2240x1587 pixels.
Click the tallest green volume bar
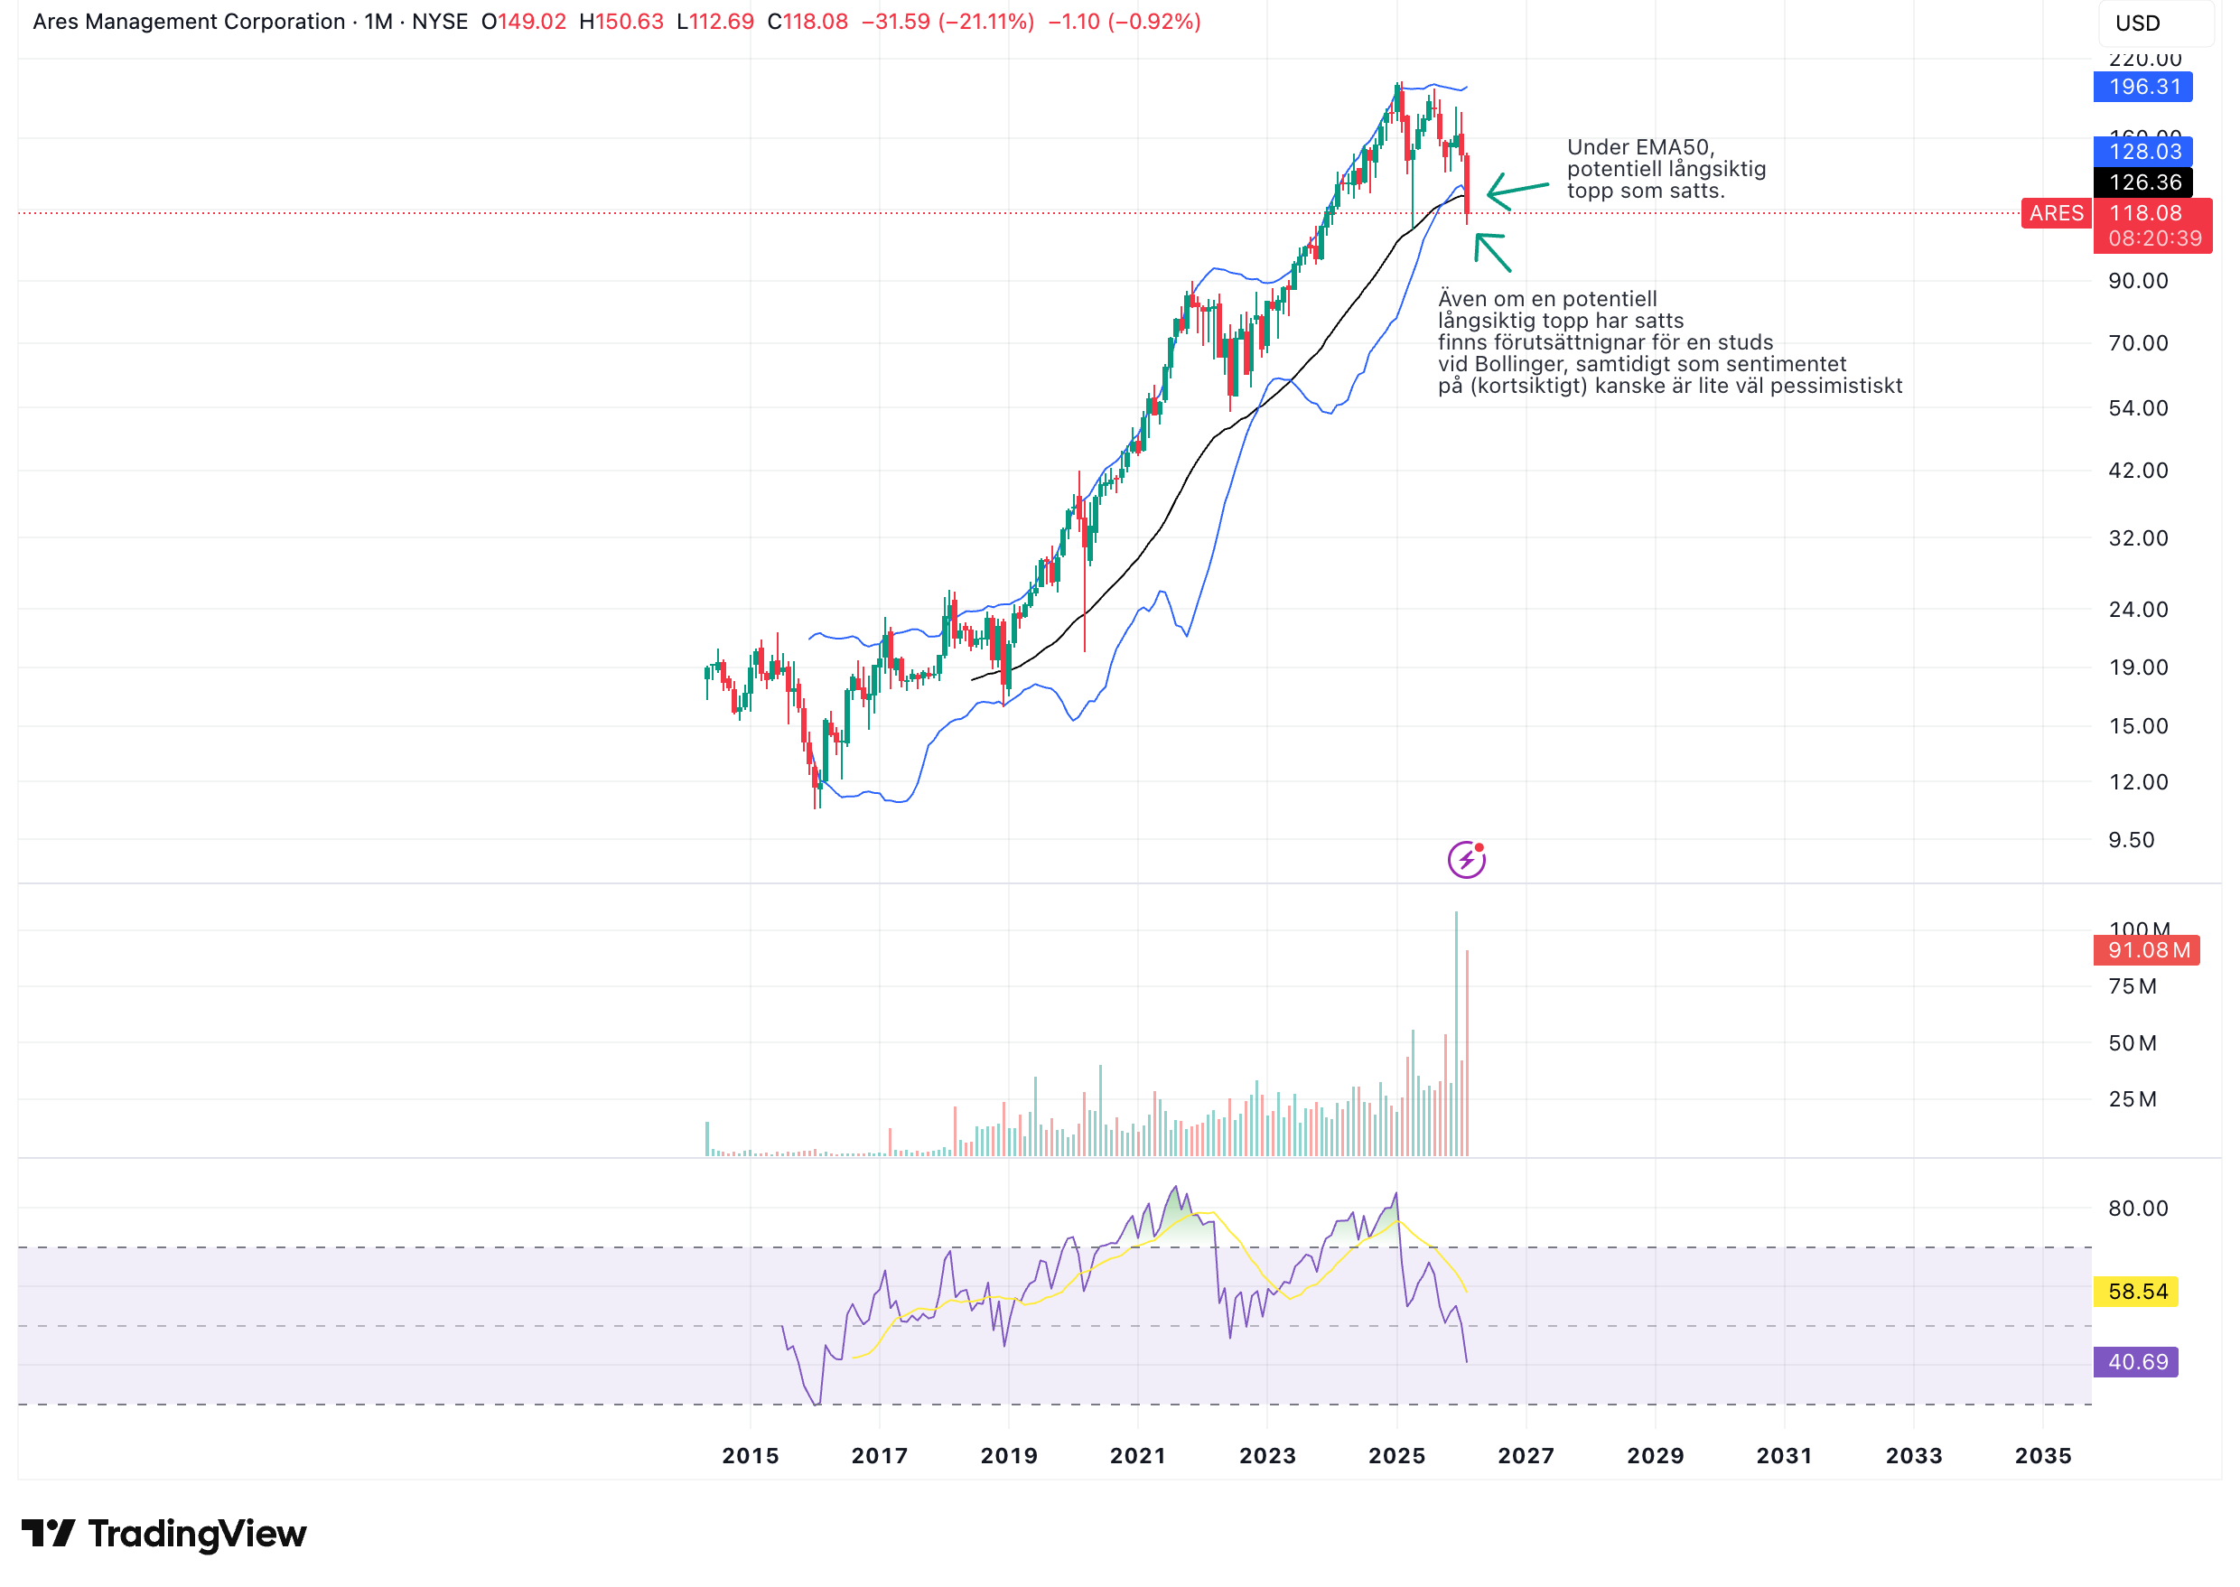pyautogui.click(x=1455, y=1036)
